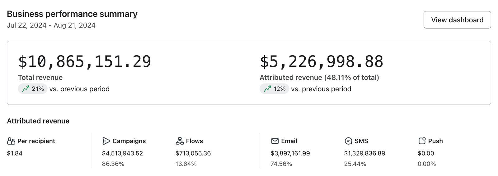498x176 pixels.
Task: Click the Campaigns label
Action: (129, 141)
